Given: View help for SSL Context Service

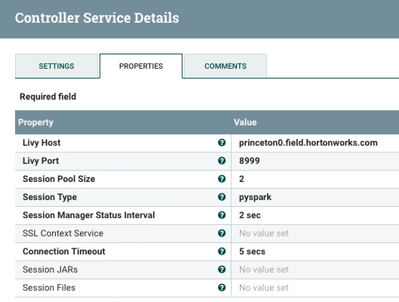Looking at the screenshot, I should click(222, 233).
